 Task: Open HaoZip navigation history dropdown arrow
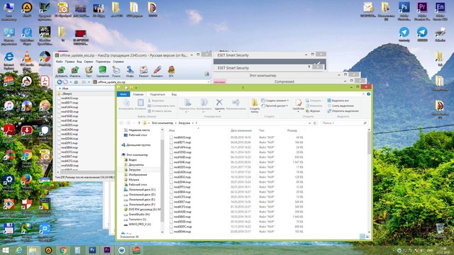point(71,82)
